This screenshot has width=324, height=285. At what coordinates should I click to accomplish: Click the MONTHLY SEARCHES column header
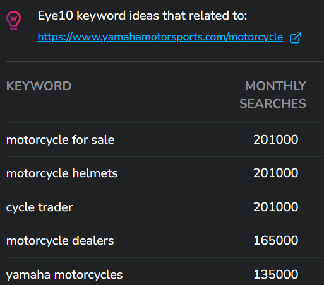point(273,95)
